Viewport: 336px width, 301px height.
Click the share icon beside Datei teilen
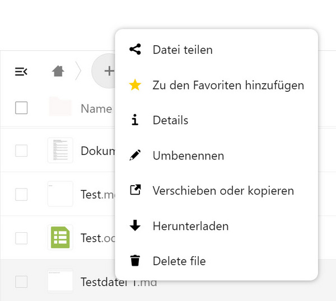[135, 50]
